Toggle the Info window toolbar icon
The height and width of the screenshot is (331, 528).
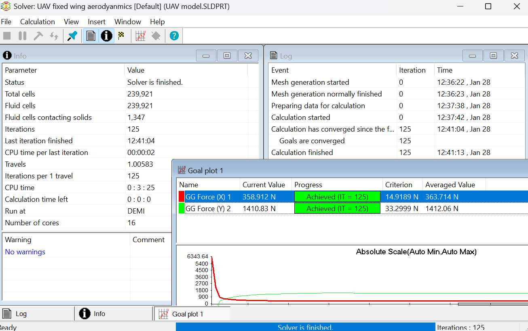tap(106, 36)
